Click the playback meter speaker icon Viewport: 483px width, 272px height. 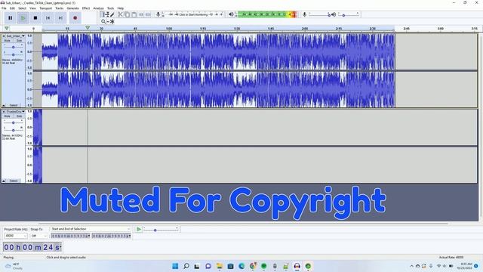pos(231,14)
